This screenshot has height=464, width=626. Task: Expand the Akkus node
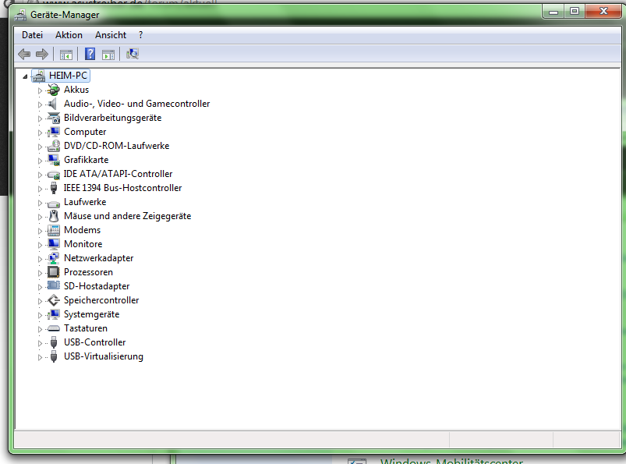(x=40, y=90)
